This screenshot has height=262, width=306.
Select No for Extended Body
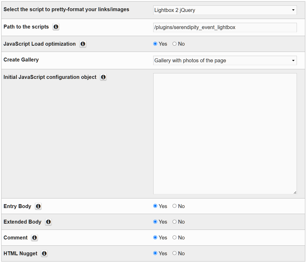(x=174, y=222)
